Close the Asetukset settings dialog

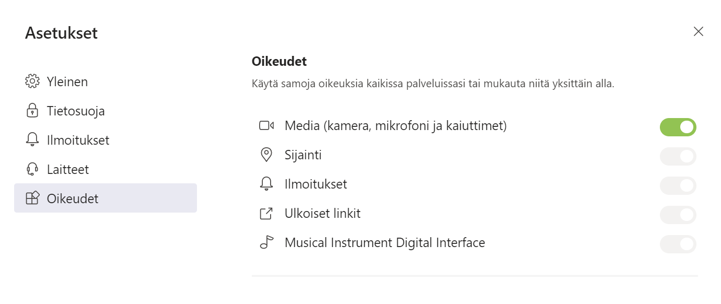[698, 31]
